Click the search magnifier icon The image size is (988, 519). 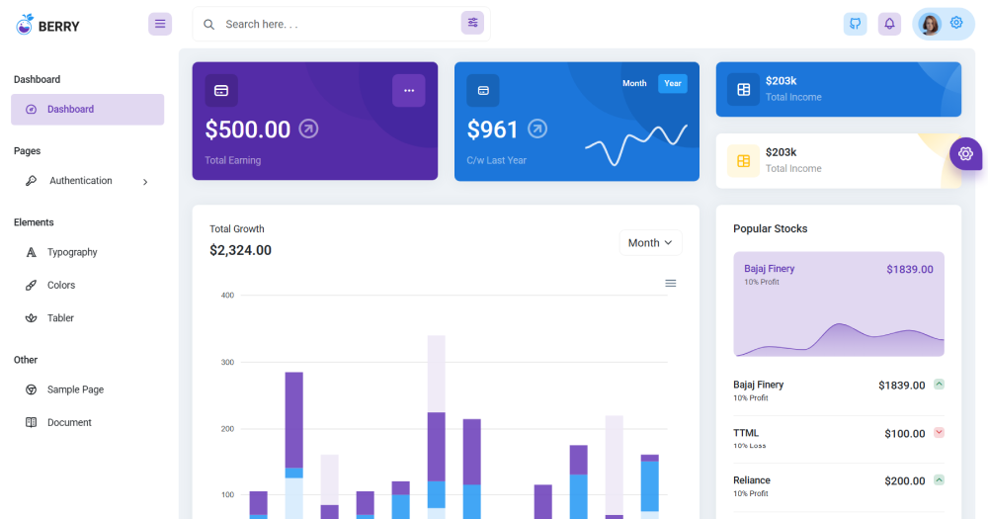coord(208,25)
